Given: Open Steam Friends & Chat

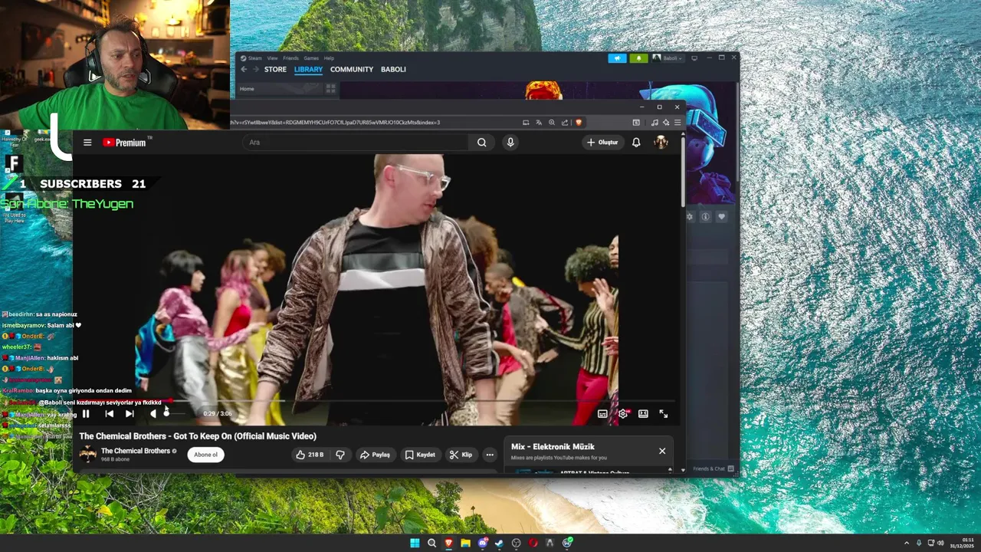Looking at the screenshot, I should point(714,469).
